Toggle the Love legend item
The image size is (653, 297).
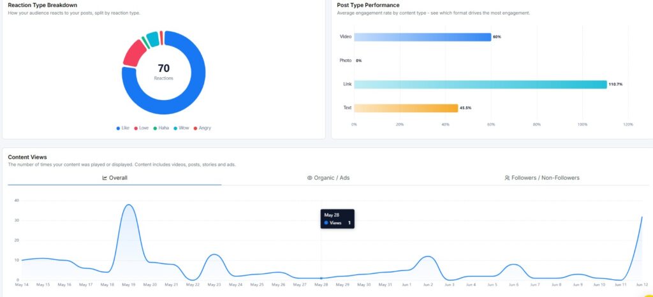[x=141, y=128]
